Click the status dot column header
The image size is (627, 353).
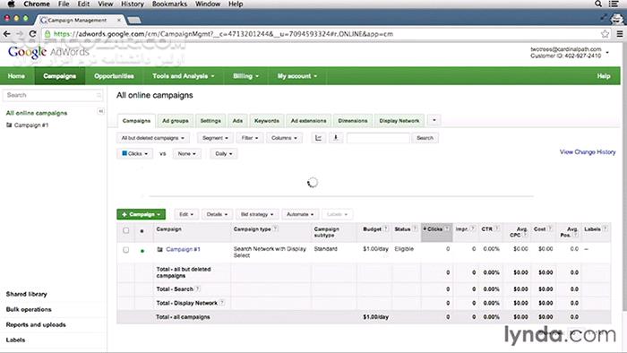pyautogui.click(x=142, y=231)
